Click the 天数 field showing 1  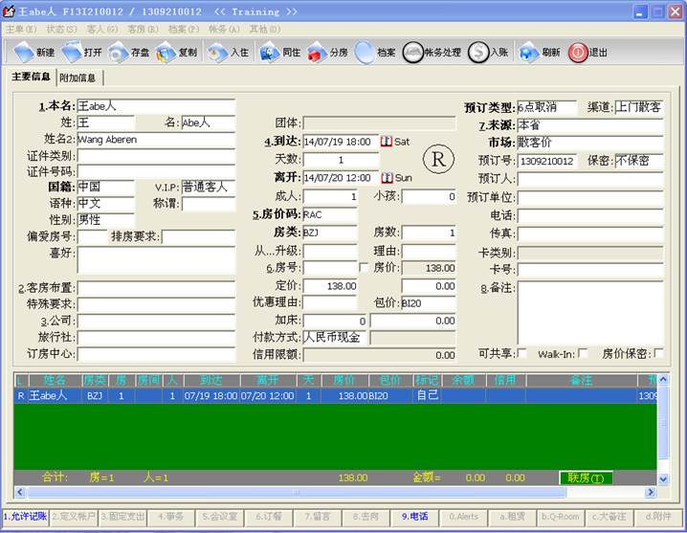(341, 160)
